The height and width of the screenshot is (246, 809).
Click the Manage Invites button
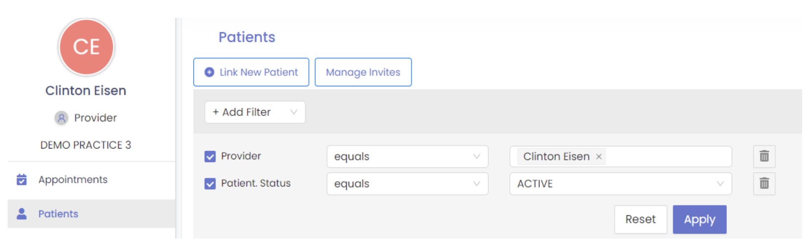coord(363,72)
